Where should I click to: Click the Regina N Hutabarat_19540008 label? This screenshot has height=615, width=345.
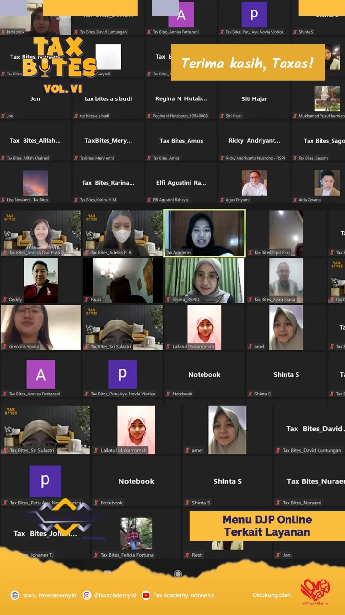coord(180,116)
